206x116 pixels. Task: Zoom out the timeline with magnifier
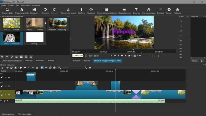click(60, 68)
